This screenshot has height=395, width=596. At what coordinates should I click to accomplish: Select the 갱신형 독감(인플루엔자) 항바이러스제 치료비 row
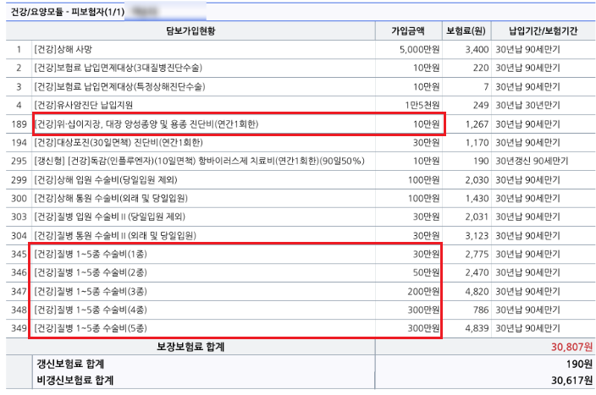click(301, 161)
